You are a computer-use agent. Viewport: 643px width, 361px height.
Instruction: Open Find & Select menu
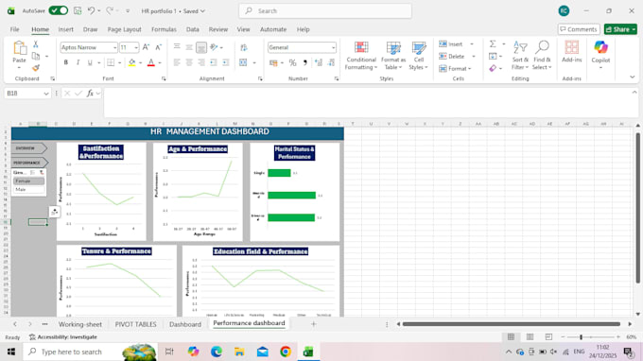click(542, 56)
